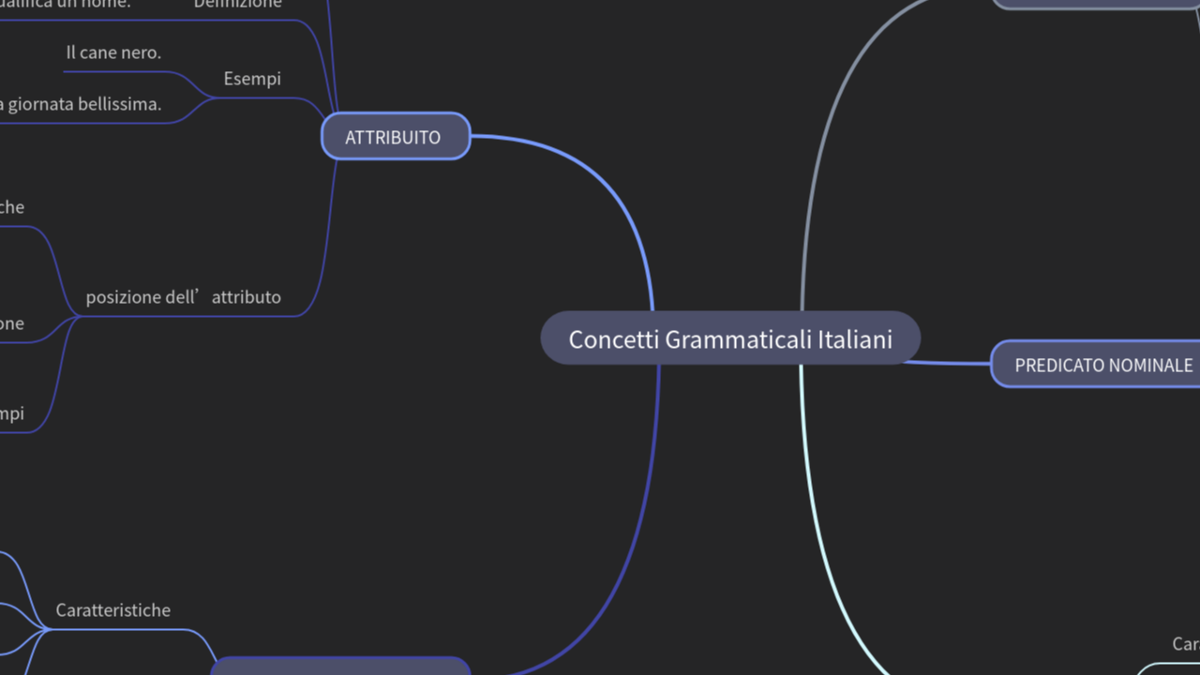Click the branch curve connecting ATTRIBUITO to center
1200x675 pixels.
pos(609,216)
